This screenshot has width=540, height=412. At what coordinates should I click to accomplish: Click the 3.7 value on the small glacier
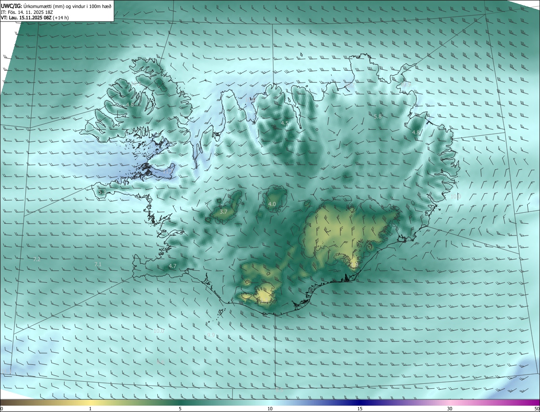224,211
